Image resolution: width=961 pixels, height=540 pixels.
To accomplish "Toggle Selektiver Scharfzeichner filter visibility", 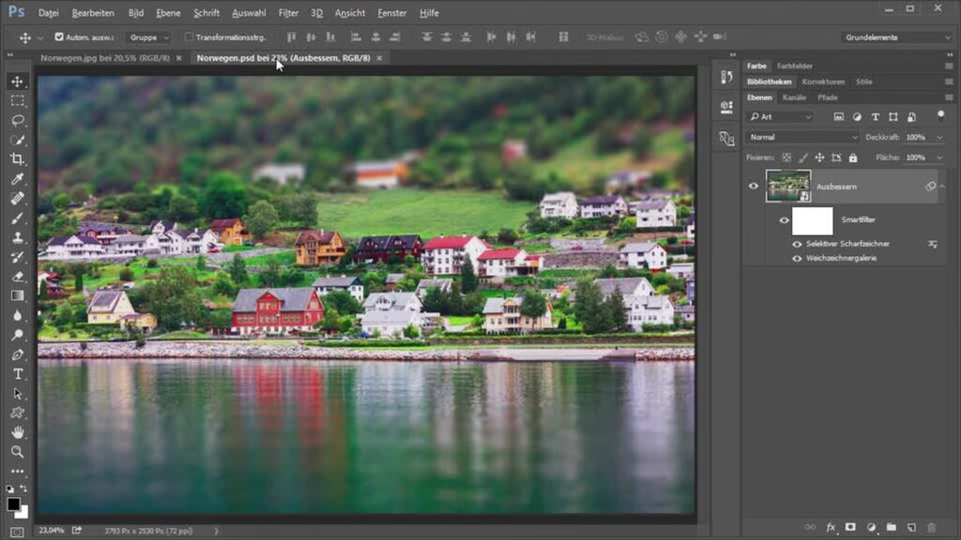I will point(797,244).
